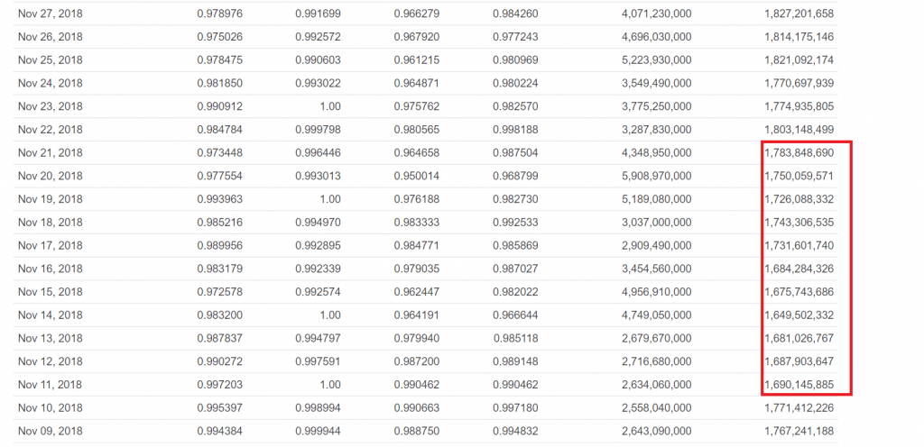Click market cap 1,649,502,332
The width and height of the screenshot is (924, 447).
[799, 315]
